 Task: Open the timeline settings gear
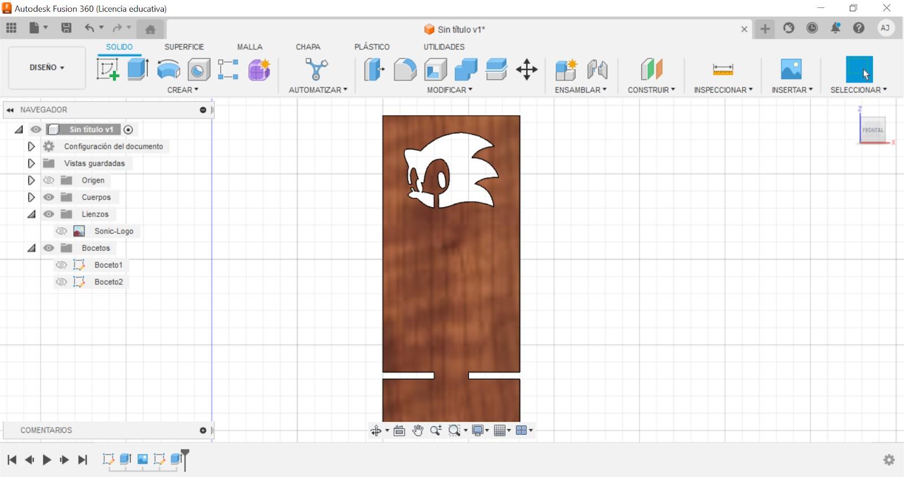coord(889,460)
